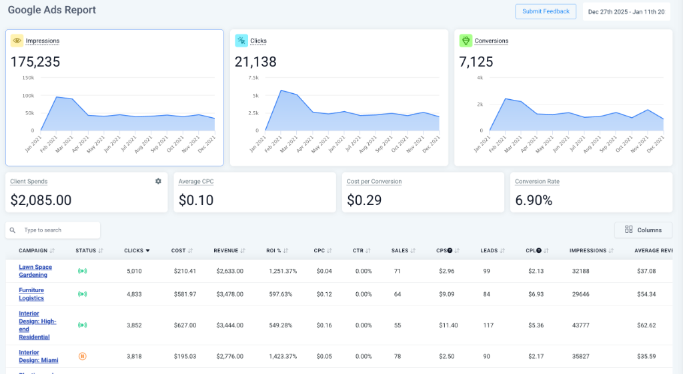Toggle Clicks column sort arrow
This screenshot has height=374, width=683.
[x=147, y=251]
